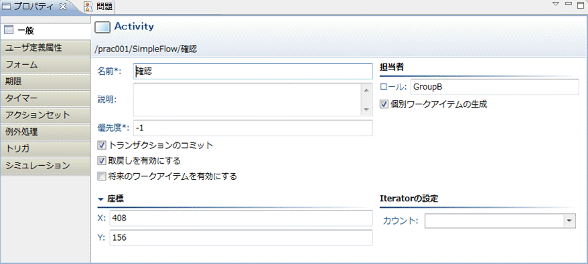Enable 将来のワークアイテムを有効にする checkbox
Screen dimensions: 588x264
101,176
